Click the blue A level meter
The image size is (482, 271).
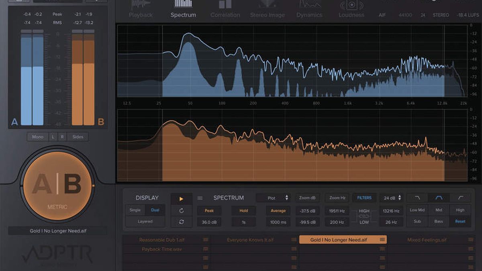coord(32,77)
